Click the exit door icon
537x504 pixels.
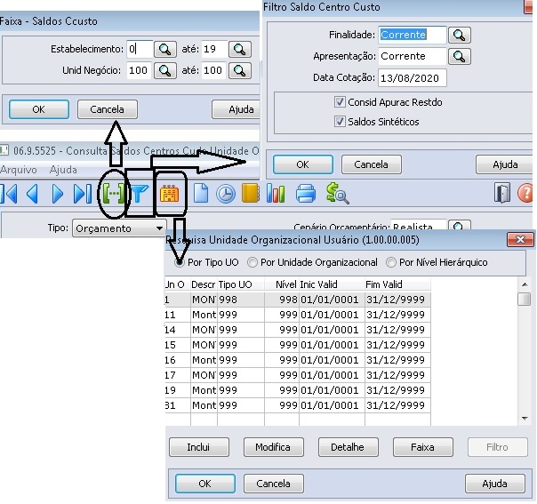click(x=502, y=193)
